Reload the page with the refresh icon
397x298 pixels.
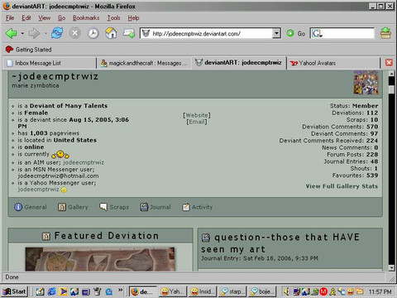point(57,33)
